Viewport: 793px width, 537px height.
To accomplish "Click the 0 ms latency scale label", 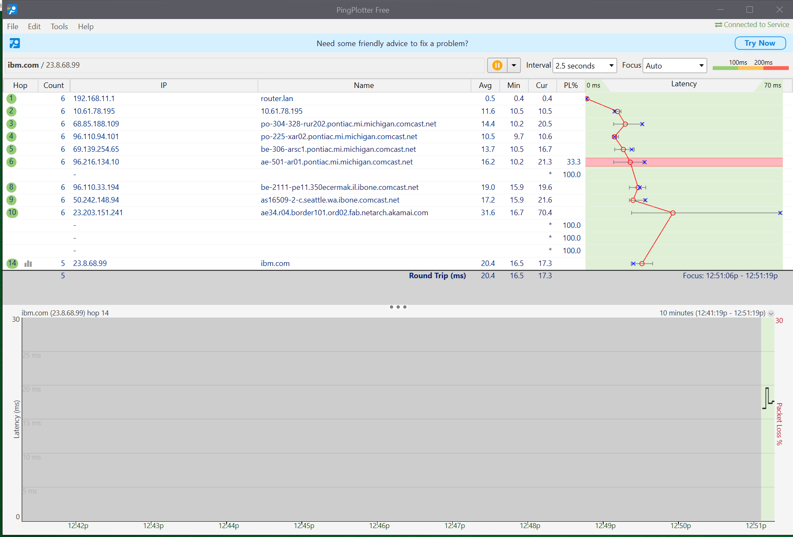I will 593,85.
